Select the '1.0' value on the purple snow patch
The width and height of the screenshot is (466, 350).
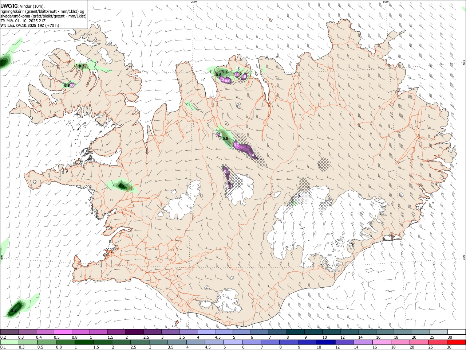tap(237, 75)
